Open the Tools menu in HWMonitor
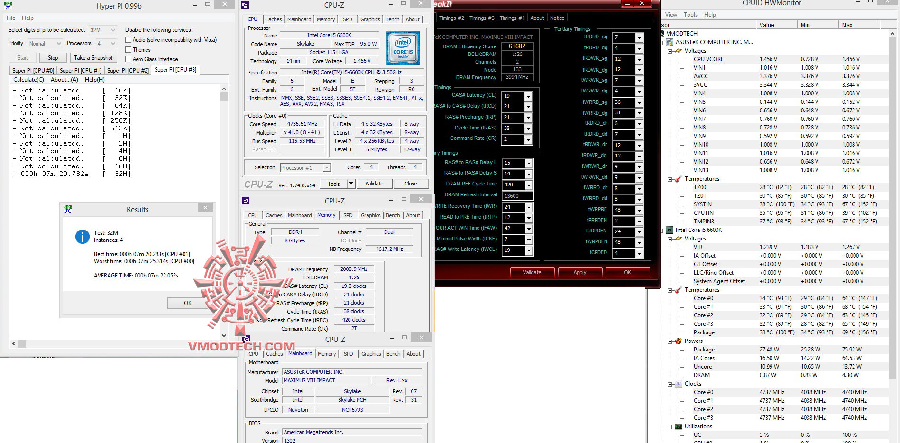900x443 pixels. pos(690,15)
